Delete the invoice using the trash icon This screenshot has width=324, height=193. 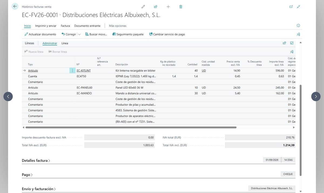(x=181, y=7)
